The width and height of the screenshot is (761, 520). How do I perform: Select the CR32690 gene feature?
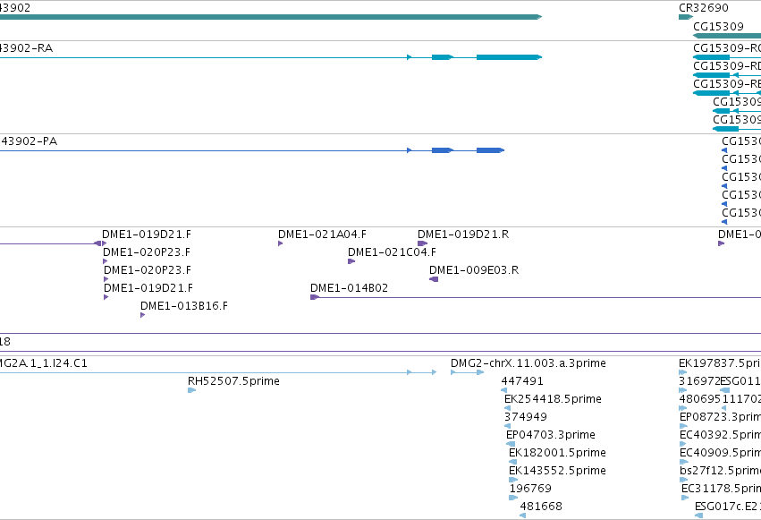(685, 17)
